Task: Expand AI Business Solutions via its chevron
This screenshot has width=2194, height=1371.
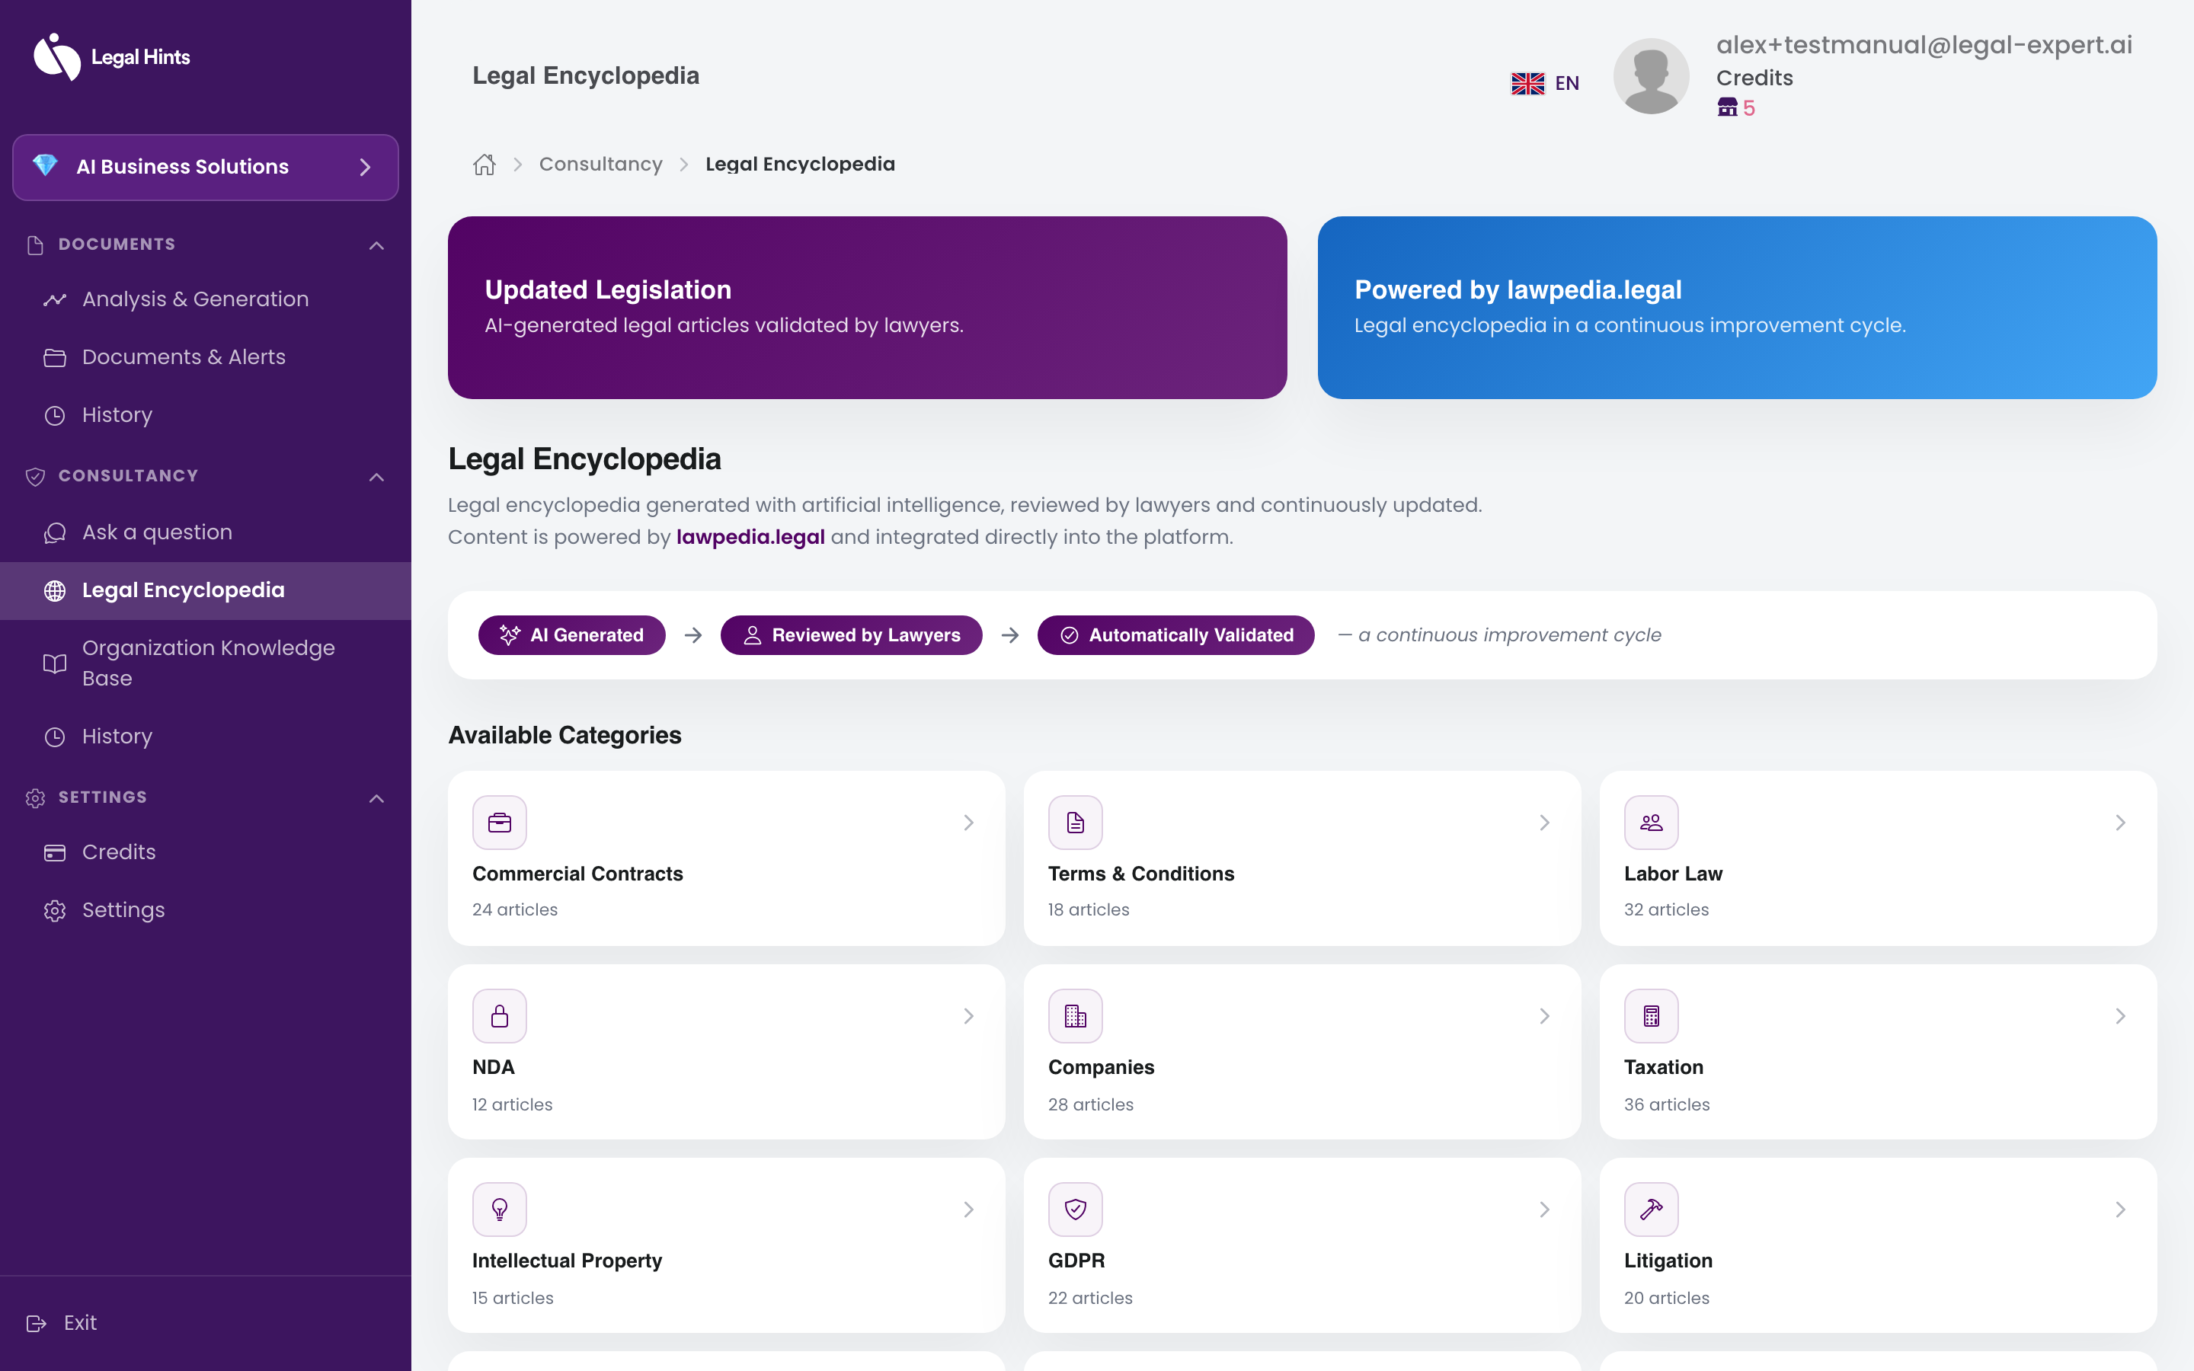Action: click(x=364, y=167)
